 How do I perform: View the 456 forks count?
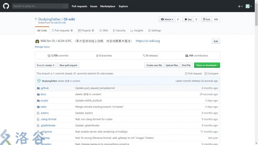click(x=216, y=19)
